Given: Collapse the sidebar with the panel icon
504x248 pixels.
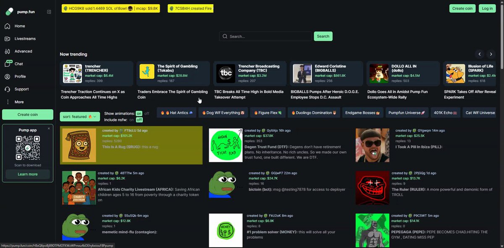Looking at the screenshot, I should tap(49, 12).
